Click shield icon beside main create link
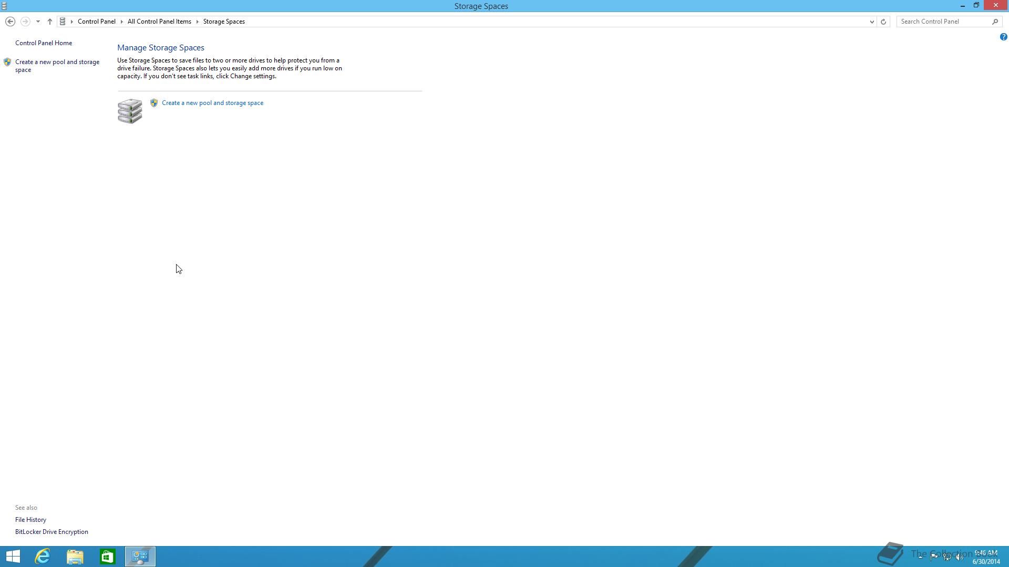This screenshot has height=567, width=1009. point(154,103)
